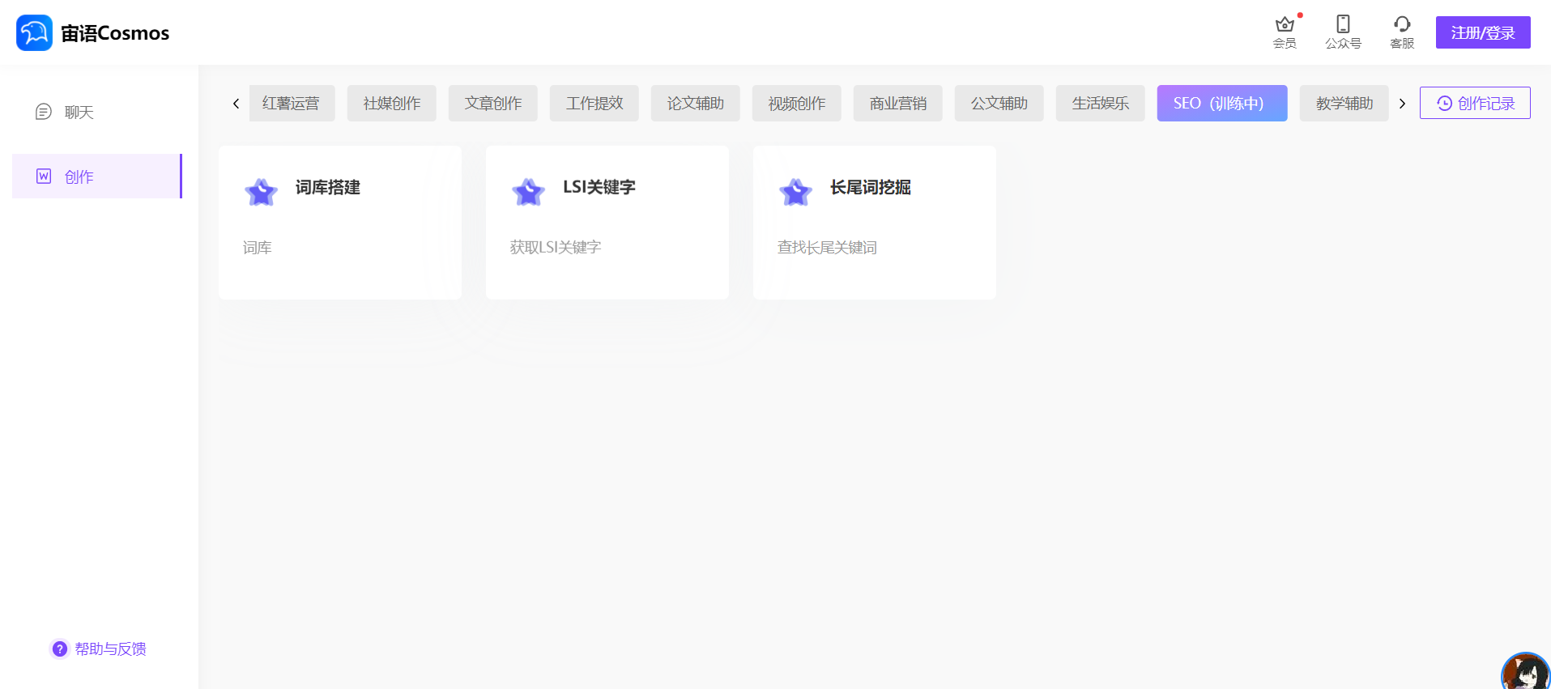Screen dimensions: 1551x689
Task: Switch to the 工作提效 tab
Action: [x=594, y=104]
